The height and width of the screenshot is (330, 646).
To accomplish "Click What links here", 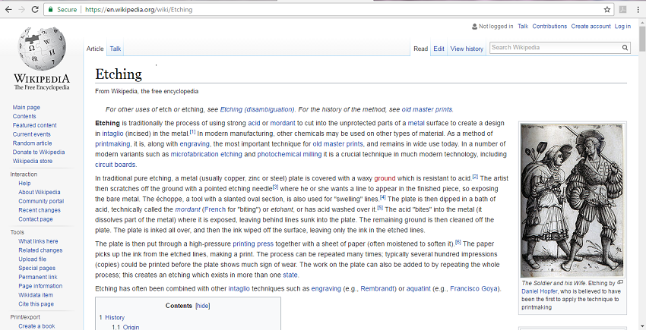I will point(38,241).
